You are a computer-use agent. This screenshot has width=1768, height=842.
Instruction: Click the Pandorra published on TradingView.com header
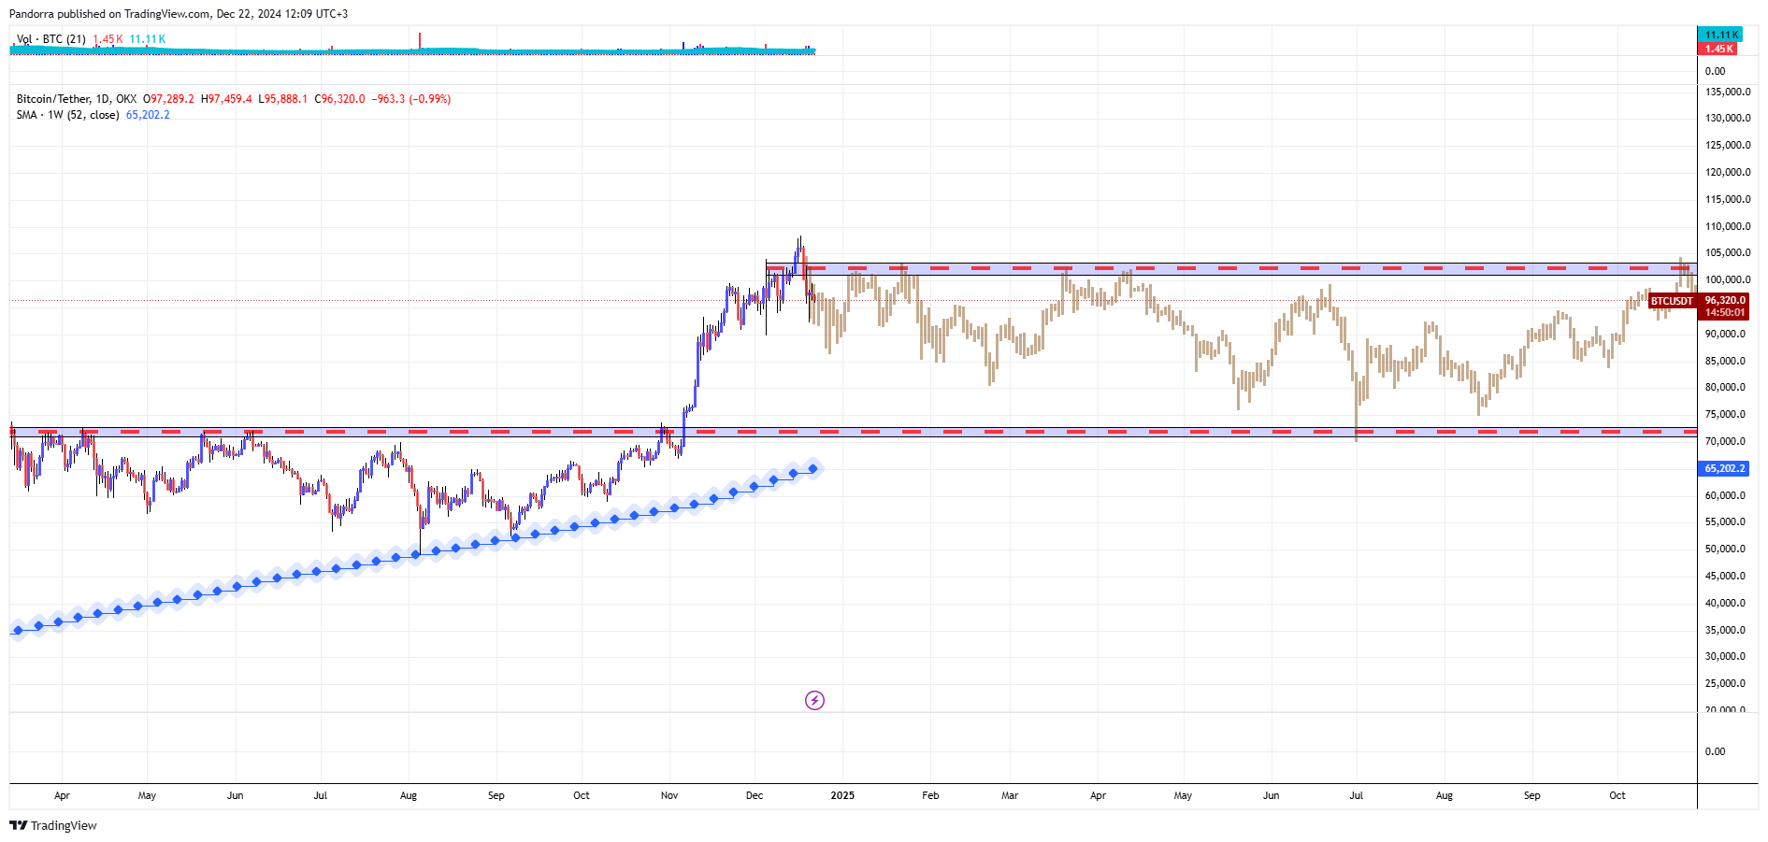(x=179, y=14)
